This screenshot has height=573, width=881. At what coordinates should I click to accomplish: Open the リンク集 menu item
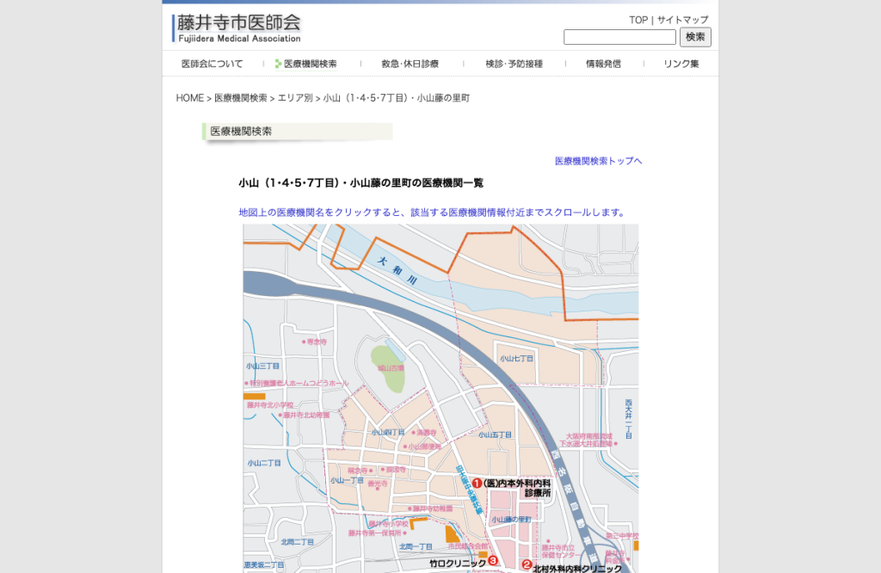[681, 64]
